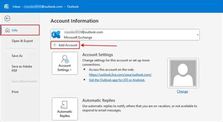Click the profile picture placeholder
This screenshot has width=223, height=122.
point(183,73)
